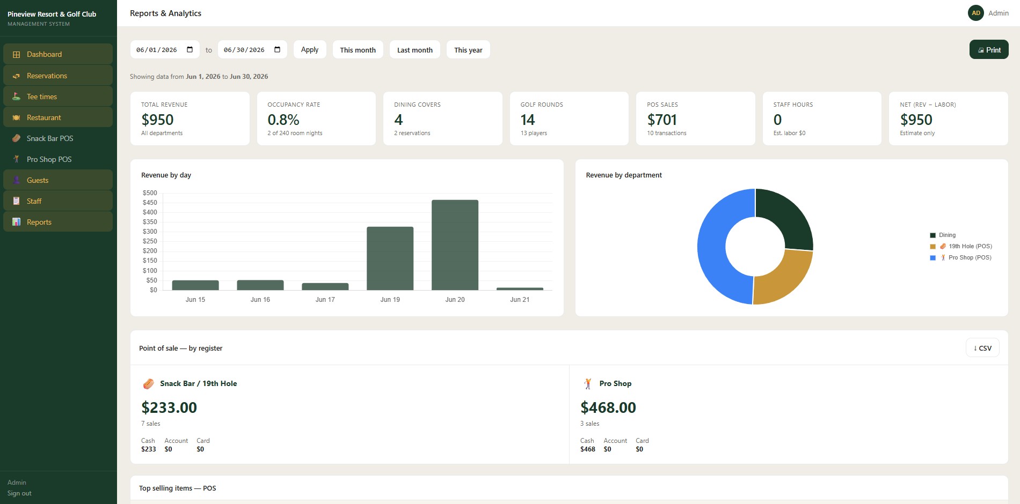Image resolution: width=1020 pixels, height=504 pixels.
Task: Click the Occupancy Rate 0.8% value
Action: click(x=283, y=120)
